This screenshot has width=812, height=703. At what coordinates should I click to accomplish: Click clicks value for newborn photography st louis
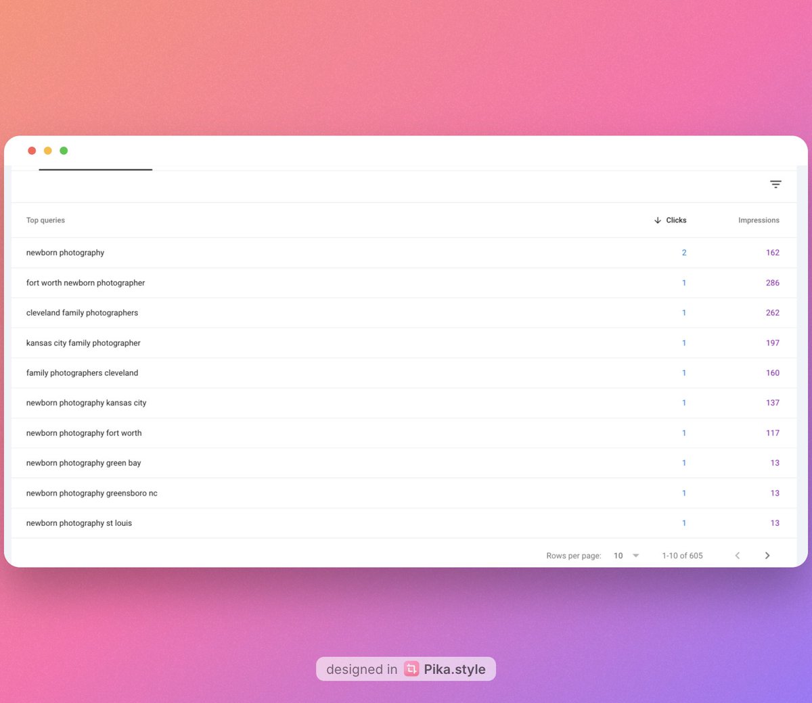coord(684,523)
